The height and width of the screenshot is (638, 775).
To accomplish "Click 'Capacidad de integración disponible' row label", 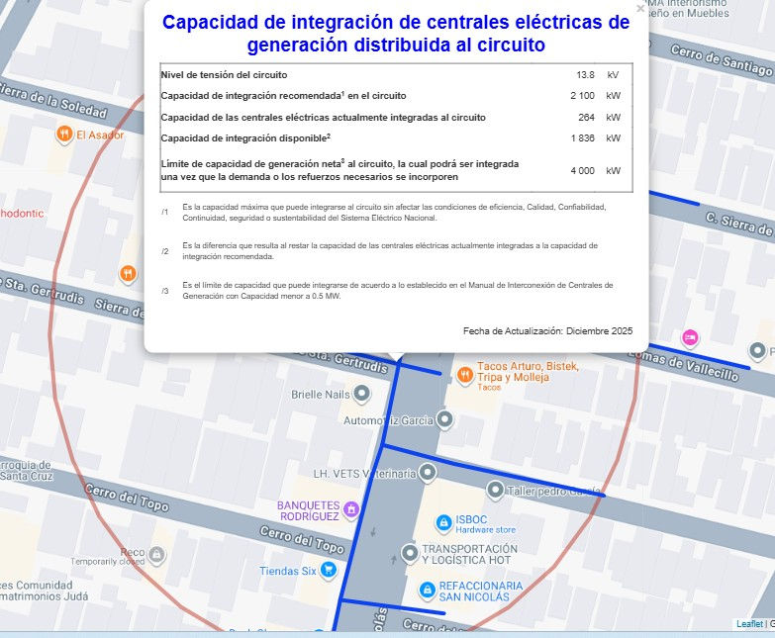I will coord(245,138).
